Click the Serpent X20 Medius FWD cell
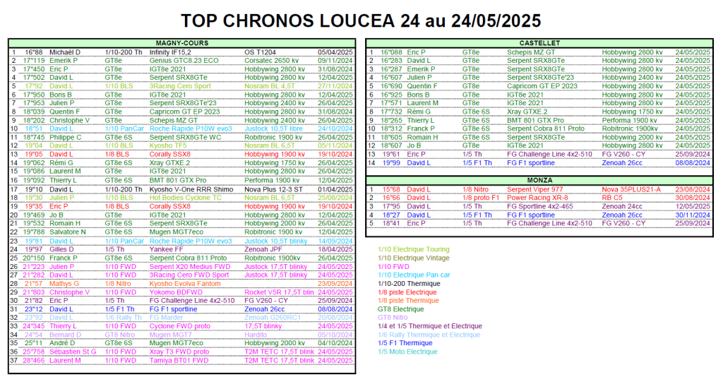The image size is (723, 382). point(190,267)
